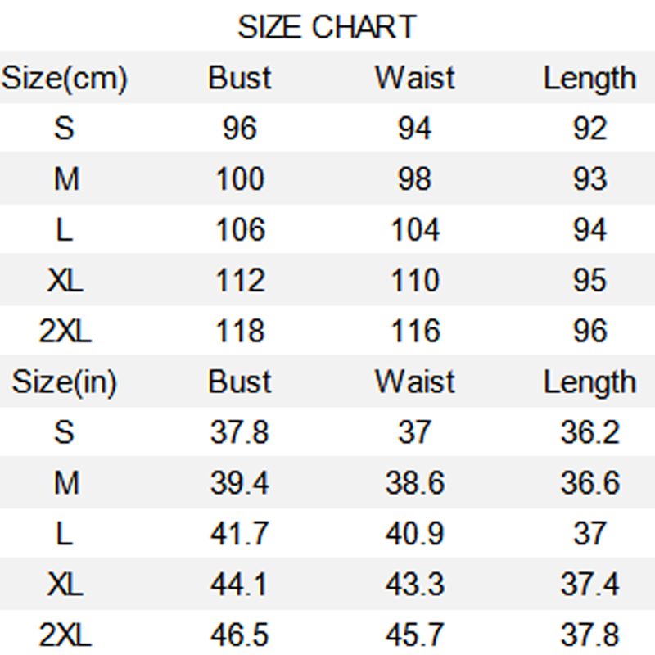This screenshot has height=655, width=655.
Task: Click the waist value 116
Action: tap(414, 332)
